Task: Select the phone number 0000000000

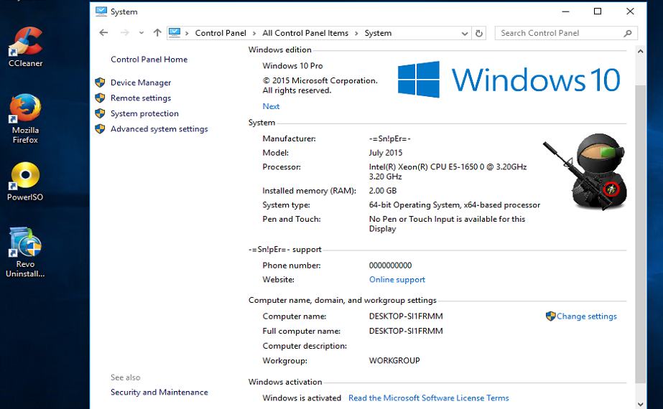Action: click(x=390, y=265)
